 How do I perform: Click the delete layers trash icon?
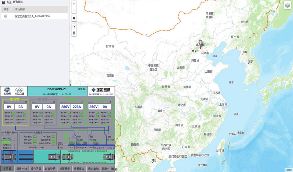coord(74,33)
